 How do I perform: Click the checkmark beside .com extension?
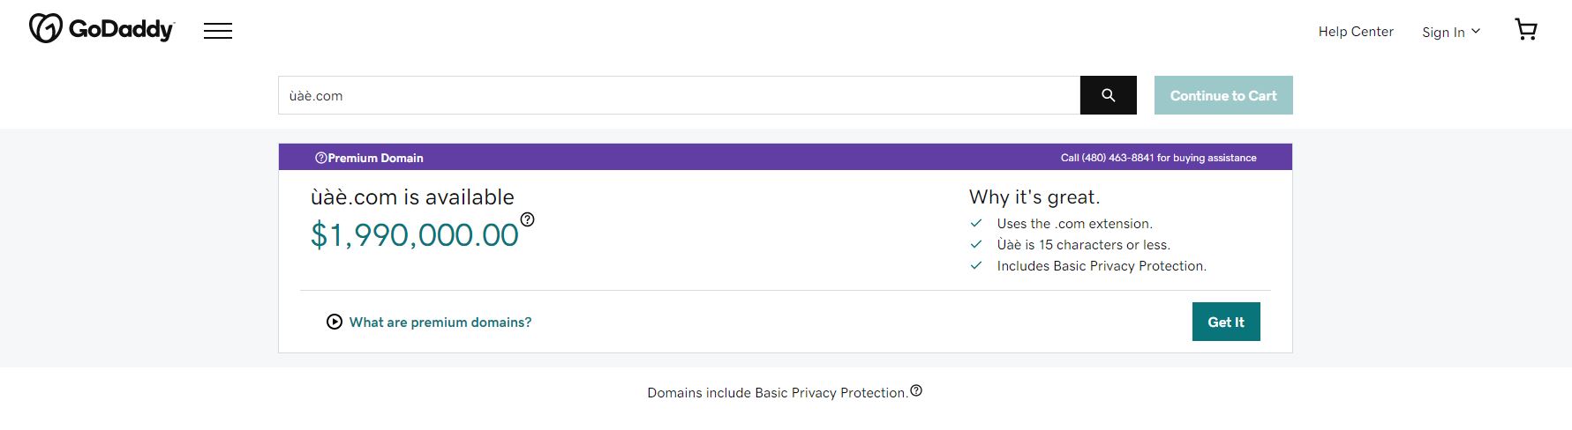pos(976,224)
